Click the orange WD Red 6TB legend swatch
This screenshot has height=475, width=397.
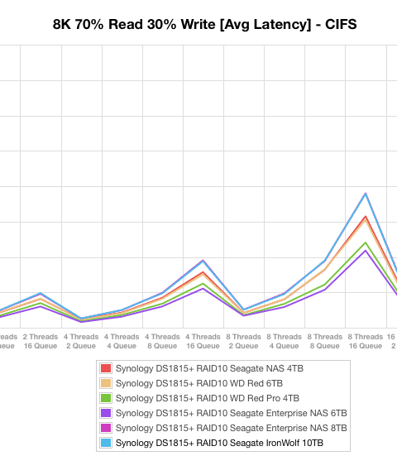point(106,383)
